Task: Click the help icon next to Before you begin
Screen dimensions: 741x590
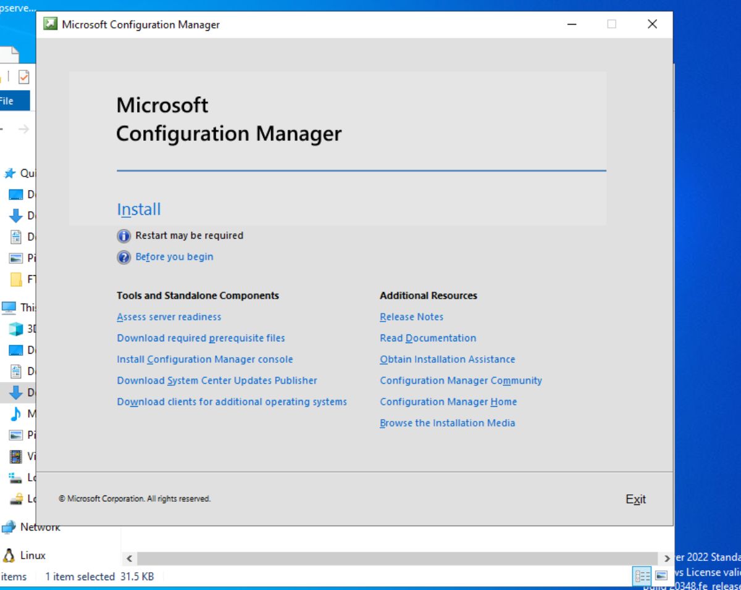Action: (124, 257)
